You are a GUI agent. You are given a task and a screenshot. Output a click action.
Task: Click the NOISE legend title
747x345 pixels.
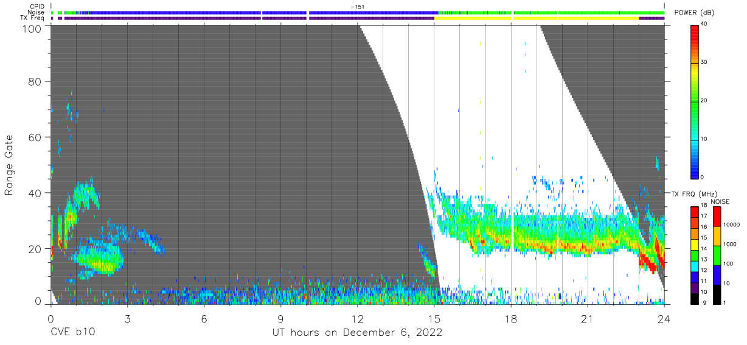coord(721,201)
